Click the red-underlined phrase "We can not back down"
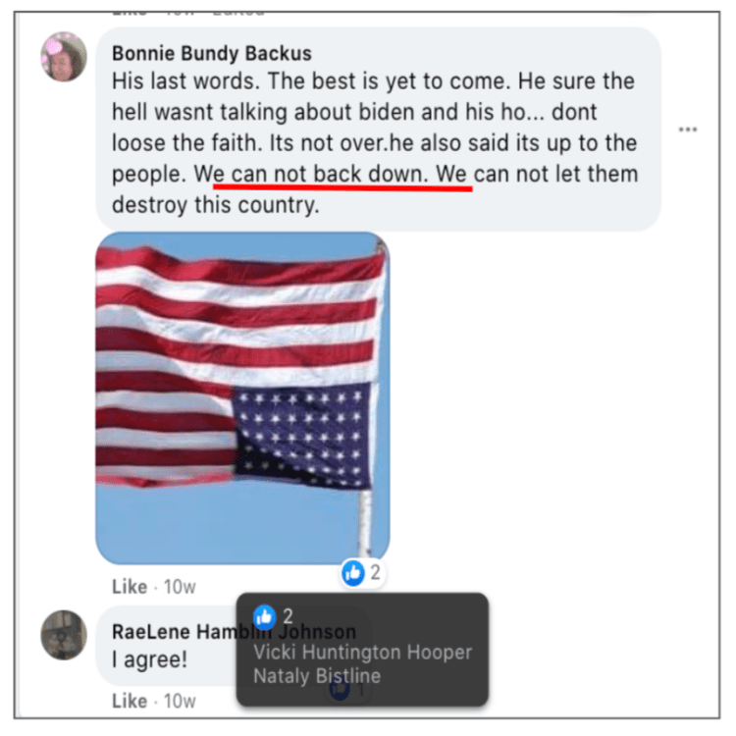 pyautogui.click(x=311, y=174)
